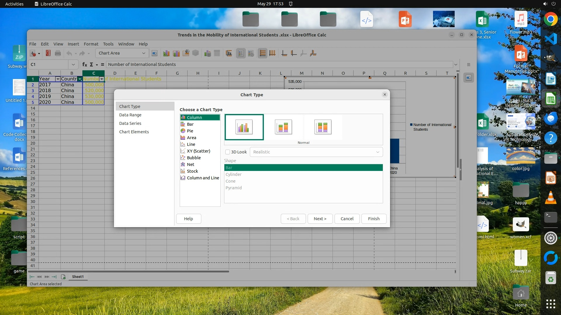Select Cylinder in the Shape list

(x=233, y=174)
